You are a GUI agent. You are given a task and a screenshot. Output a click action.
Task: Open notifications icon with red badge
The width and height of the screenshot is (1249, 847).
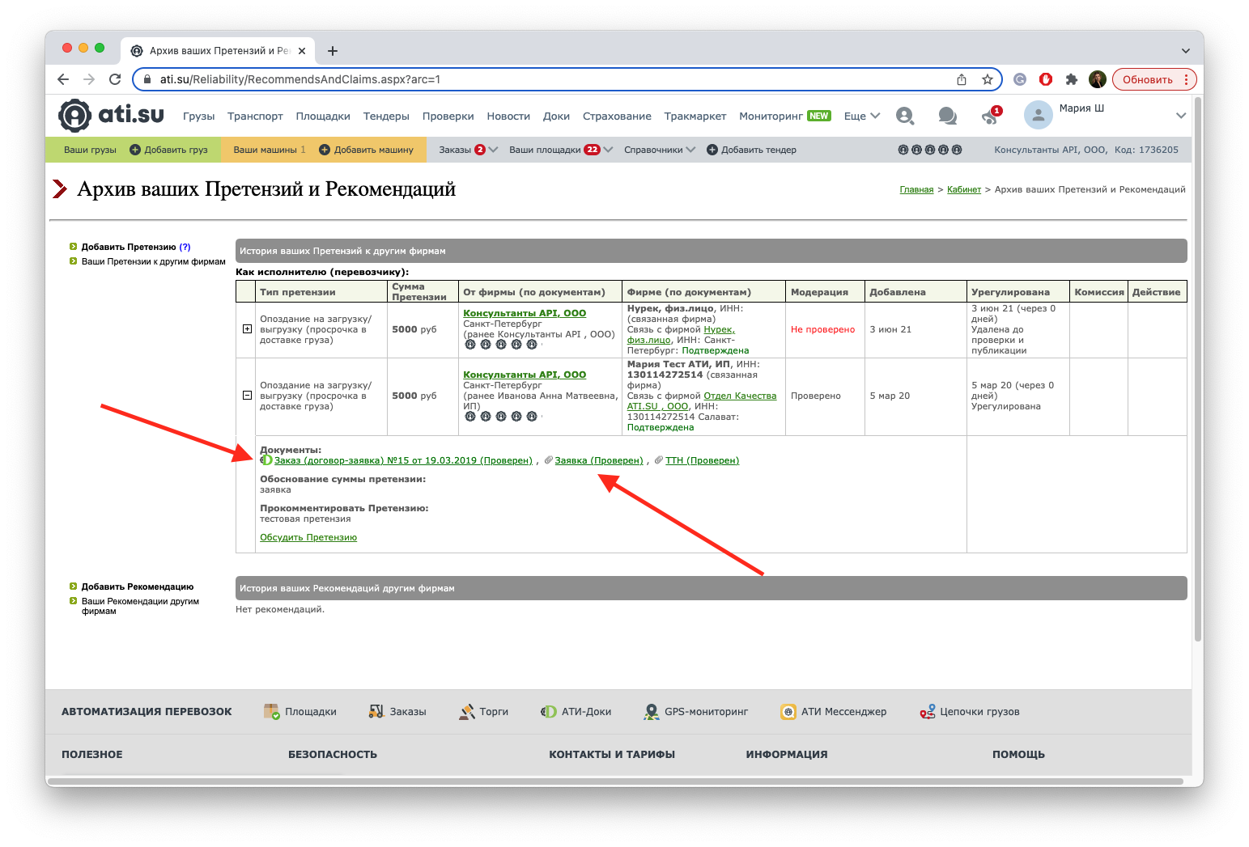coord(990,116)
